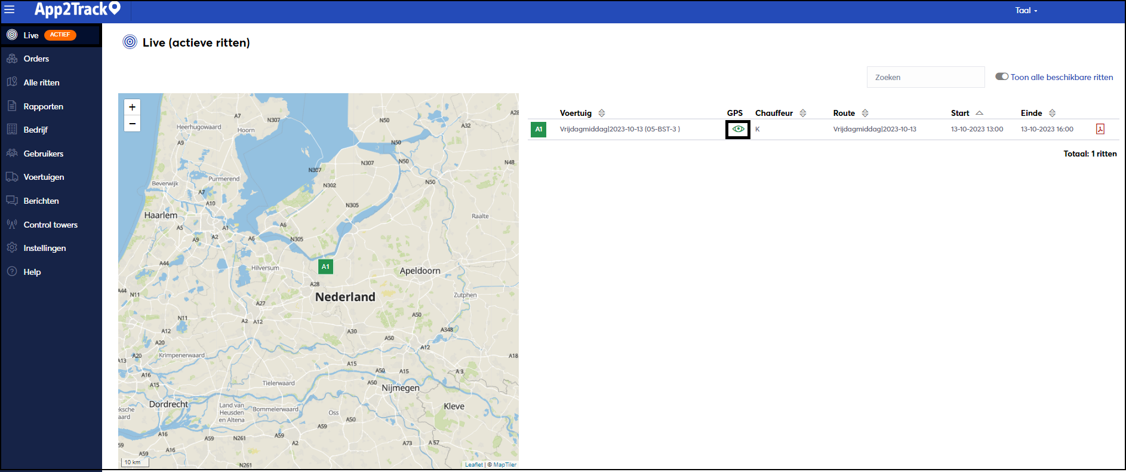
Task: Open the Taal language dropdown
Action: tap(1026, 10)
